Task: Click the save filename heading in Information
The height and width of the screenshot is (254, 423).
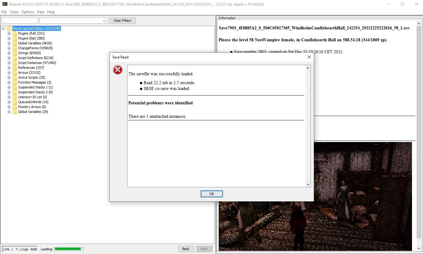Action: tap(314, 28)
